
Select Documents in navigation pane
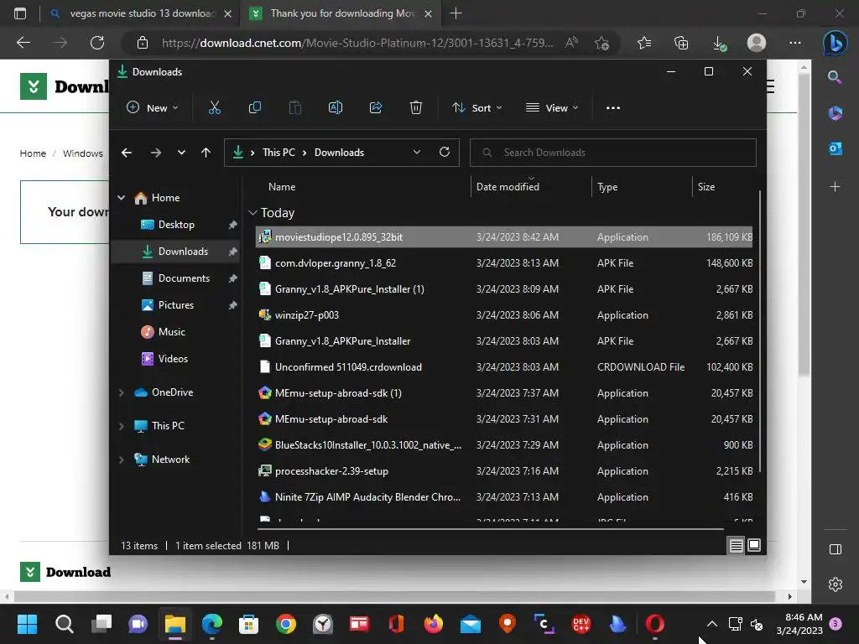[x=175, y=278]
